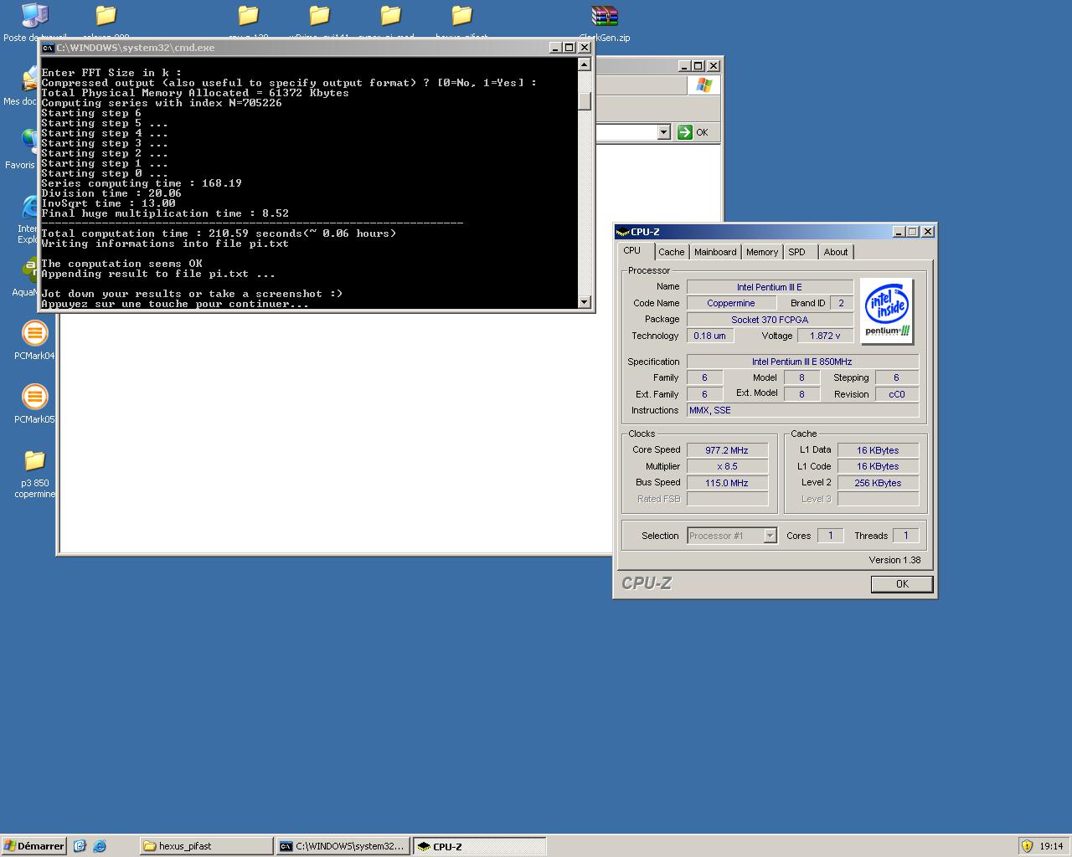1072x857 pixels.
Task: Click the 19:14 taskbar clock
Action: click(1051, 846)
